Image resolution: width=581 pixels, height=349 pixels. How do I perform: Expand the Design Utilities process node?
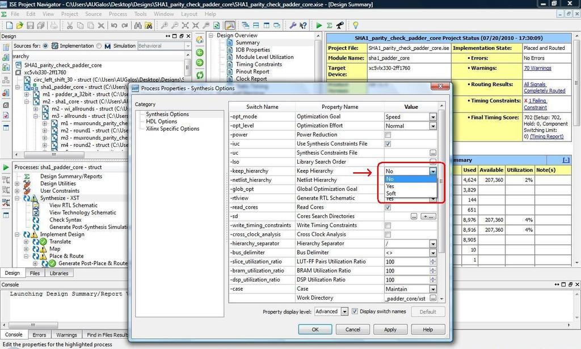click(18, 184)
